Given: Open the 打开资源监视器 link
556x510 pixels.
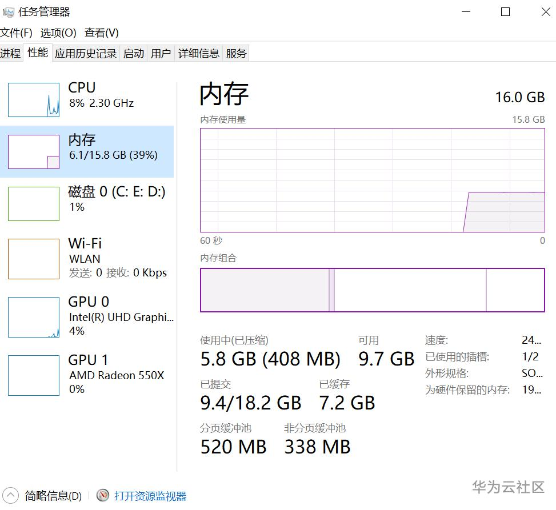Looking at the screenshot, I should pyautogui.click(x=150, y=496).
